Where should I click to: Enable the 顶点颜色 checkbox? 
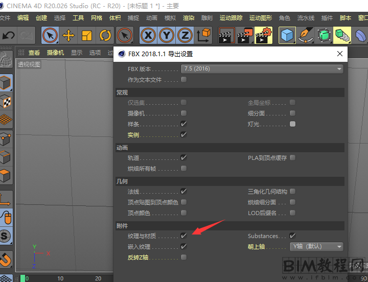[x=184, y=213]
